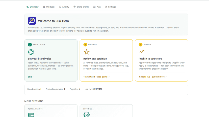Switch to the Products tab
The image size is (209, 117).
click(x=49, y=7)
